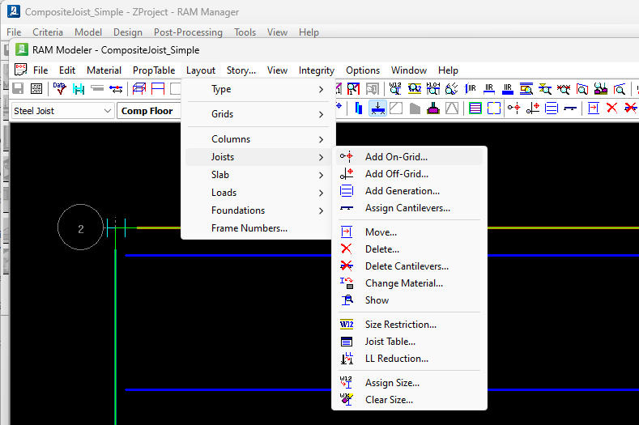Open the Integrity menu
The height and width of the screenshot is (425, 639).
316,70
